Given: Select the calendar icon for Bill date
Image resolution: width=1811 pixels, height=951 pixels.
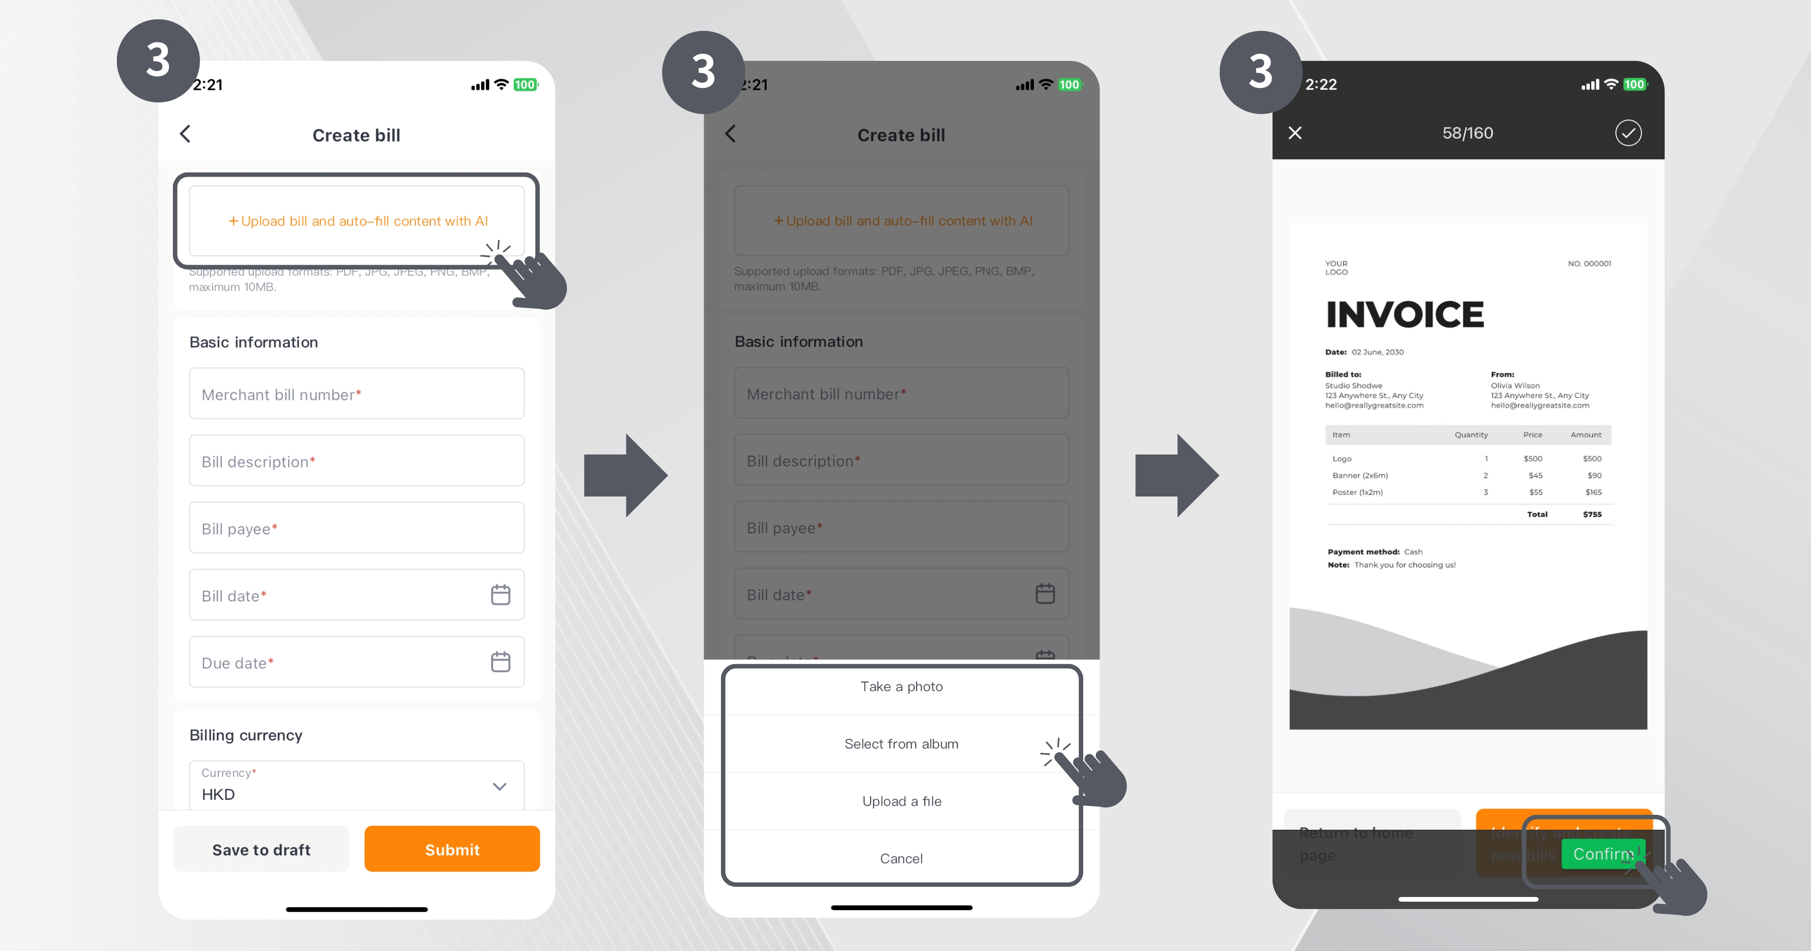Looking at the screenshot, I should pos(501,595).
